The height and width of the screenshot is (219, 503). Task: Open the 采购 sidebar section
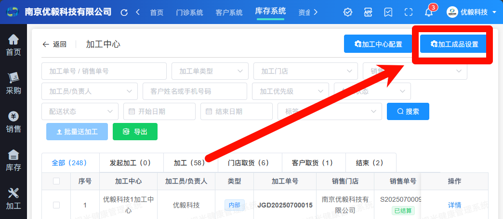[x=13, y=83]
